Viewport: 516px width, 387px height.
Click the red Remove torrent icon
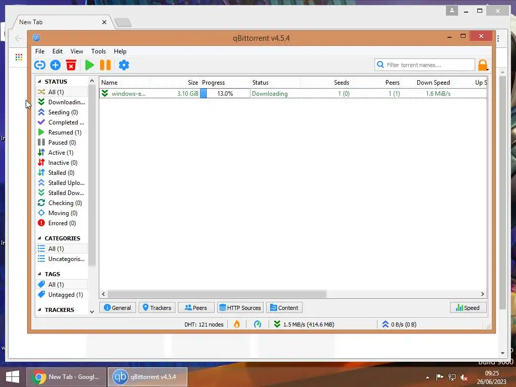(x=71, y=65)
